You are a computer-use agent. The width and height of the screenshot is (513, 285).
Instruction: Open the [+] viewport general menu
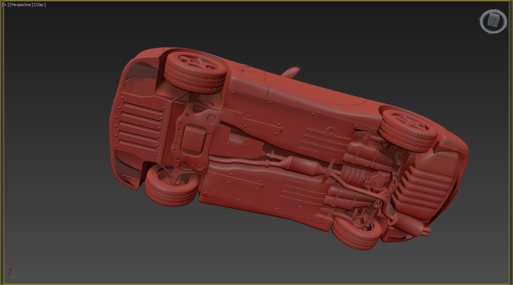click(5, 5)
